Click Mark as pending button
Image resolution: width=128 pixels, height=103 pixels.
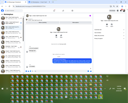tap(42, 22)
